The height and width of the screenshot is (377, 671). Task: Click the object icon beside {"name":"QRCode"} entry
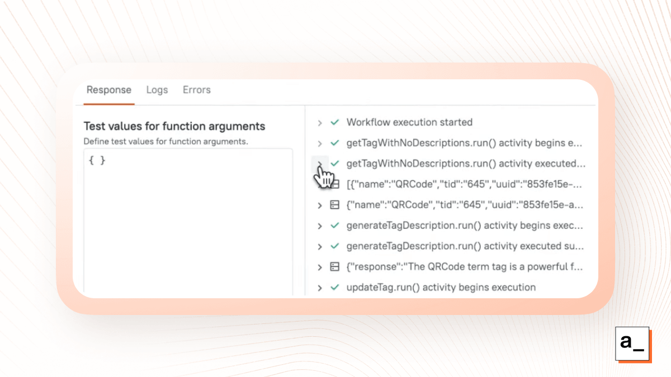click(334, 205)
